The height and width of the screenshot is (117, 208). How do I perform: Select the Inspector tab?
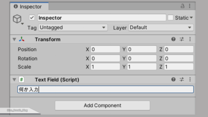click(x=29, y=6)
